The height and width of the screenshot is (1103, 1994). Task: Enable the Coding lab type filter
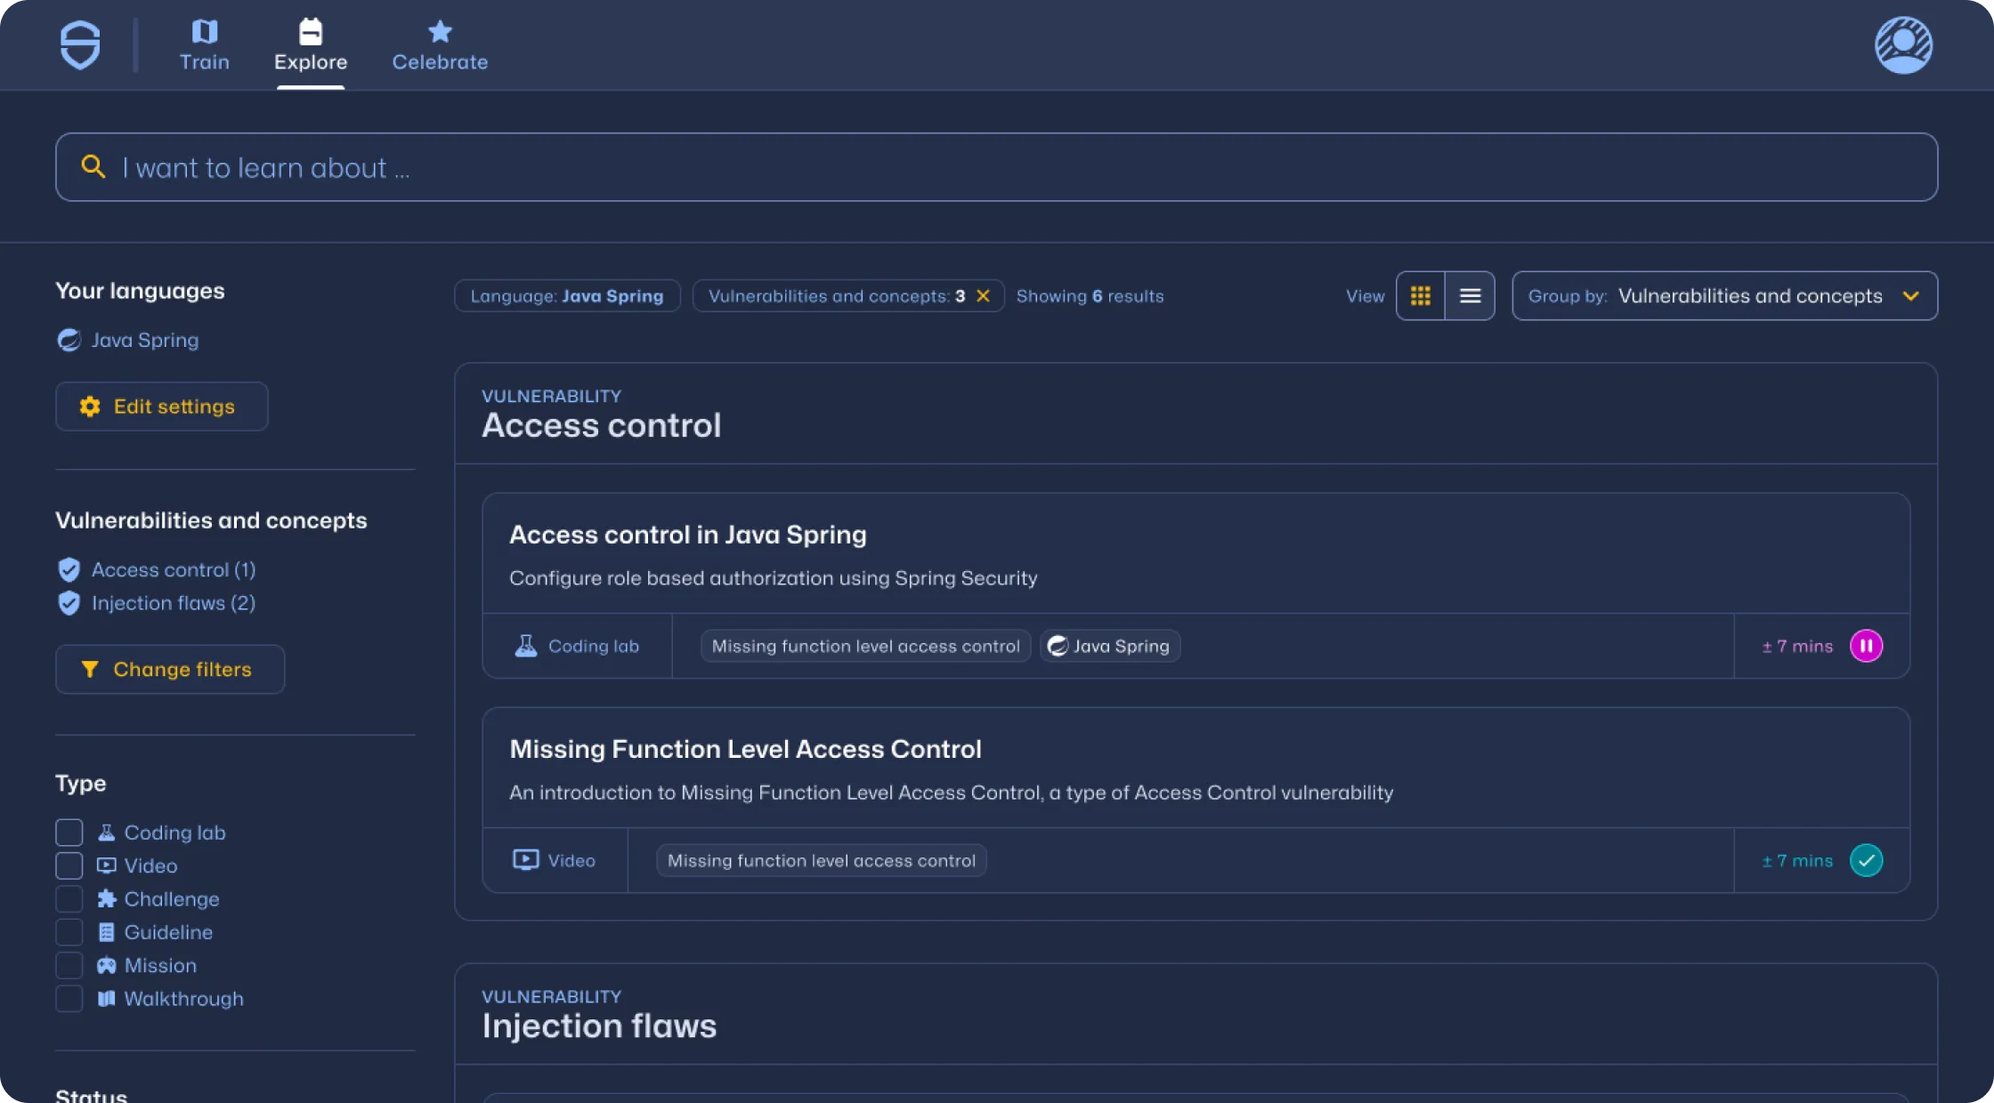[69, 832]
